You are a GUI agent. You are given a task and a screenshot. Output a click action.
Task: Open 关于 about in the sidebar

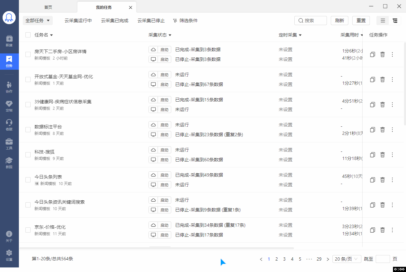tap(9, 236)
